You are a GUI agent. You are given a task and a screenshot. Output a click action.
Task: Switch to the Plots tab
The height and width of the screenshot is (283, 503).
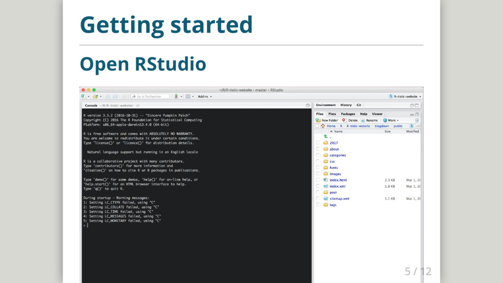pos(332,114)
